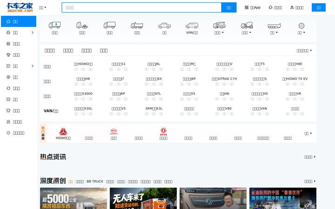Open the trophy icon sidebar item

(8, 55)
